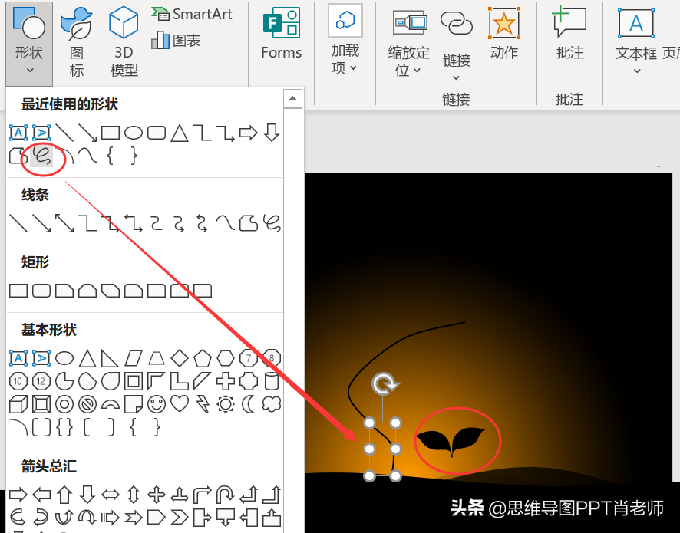Select the cross shape in 基本形状
The width and height of the screenshot is (680, 533).
226,381
